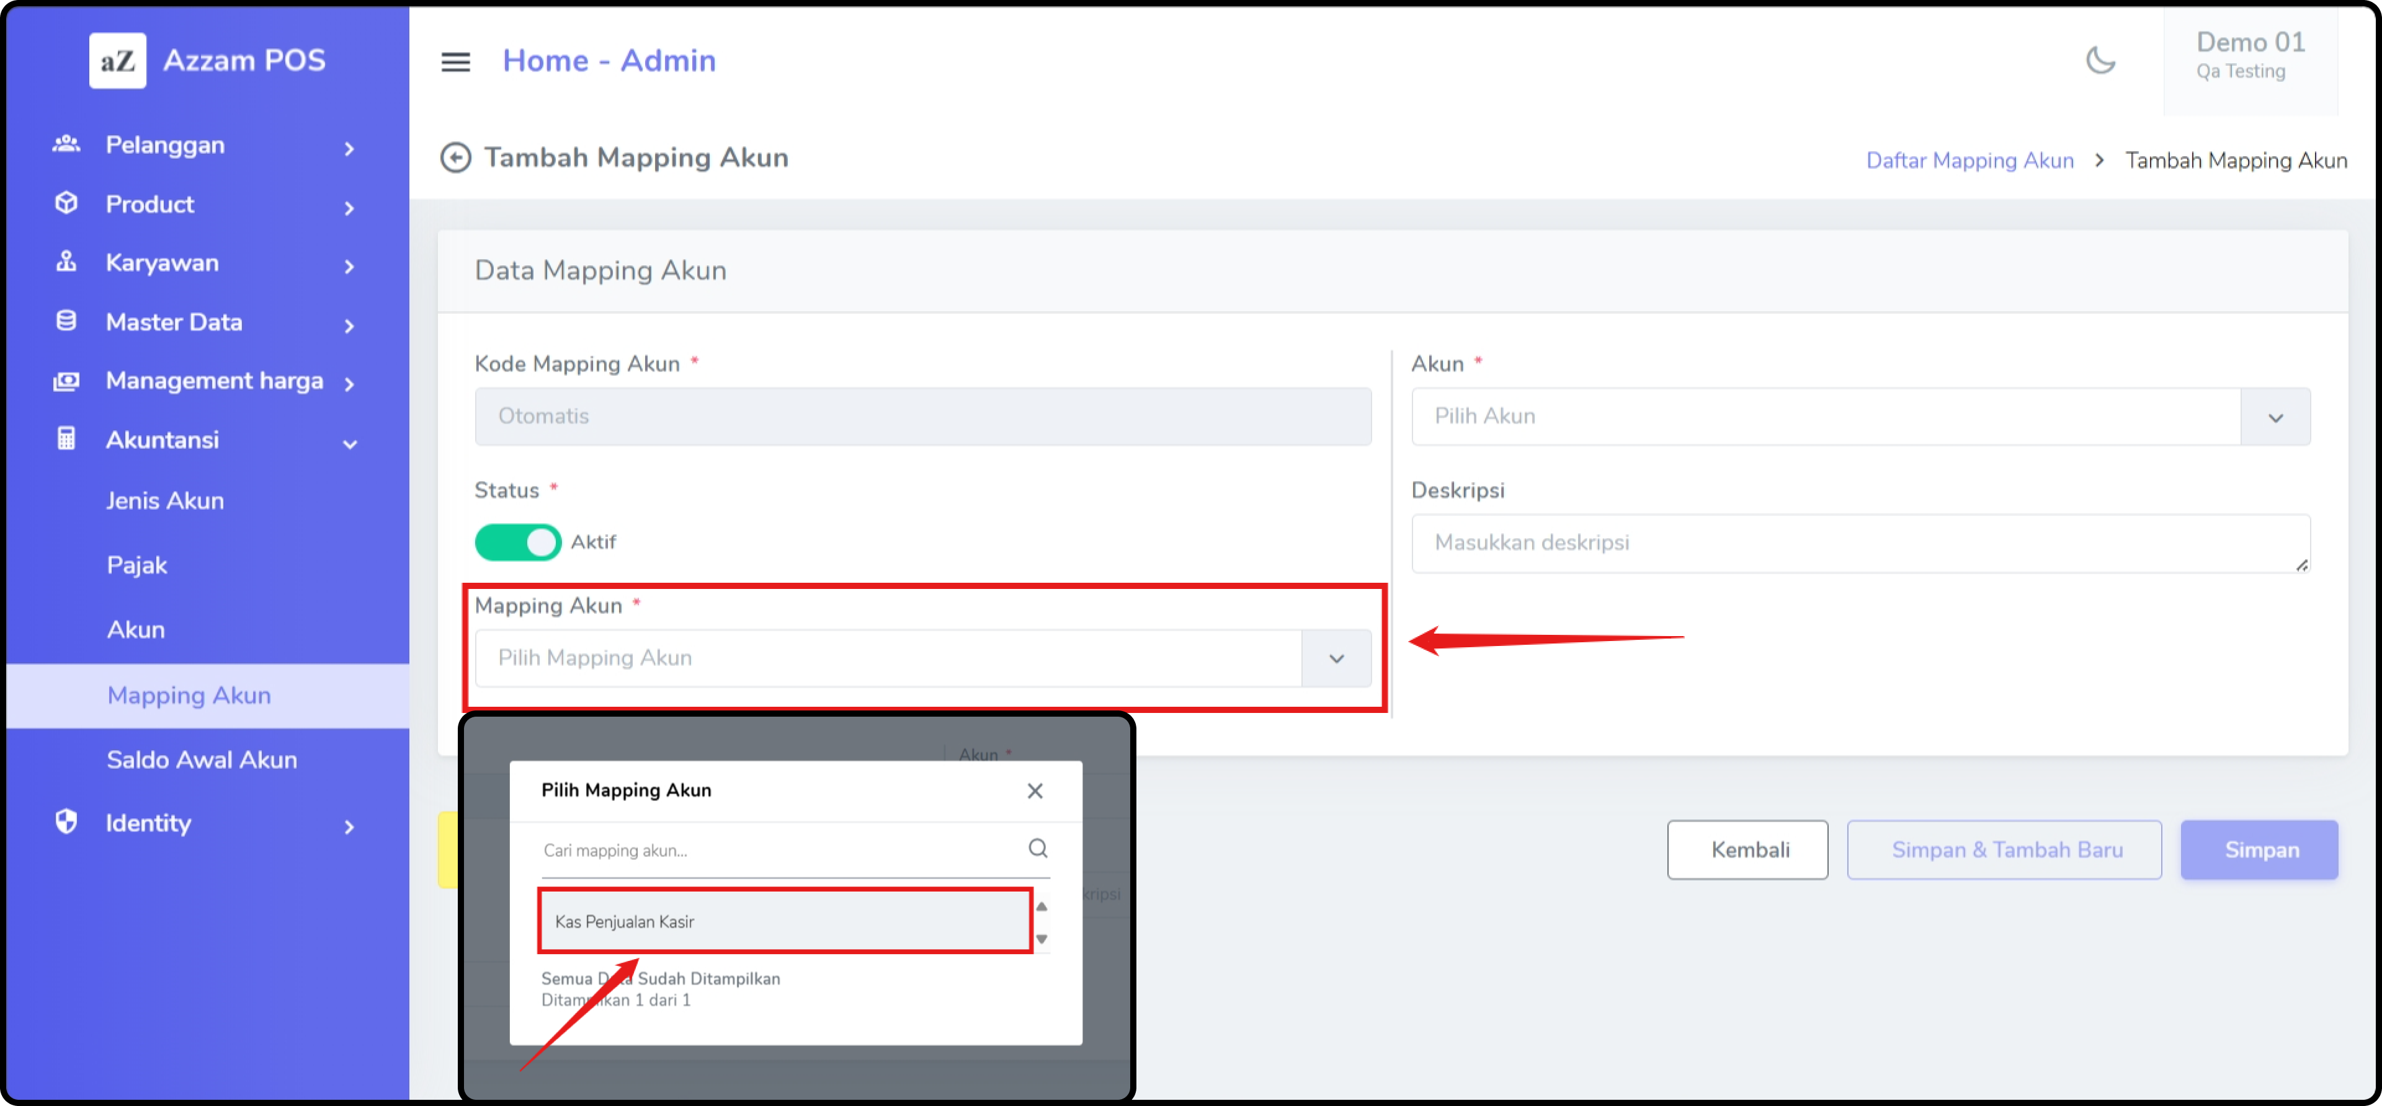Click the Identity shield icon
The image size is (2382, 1106).
[66, 821]
